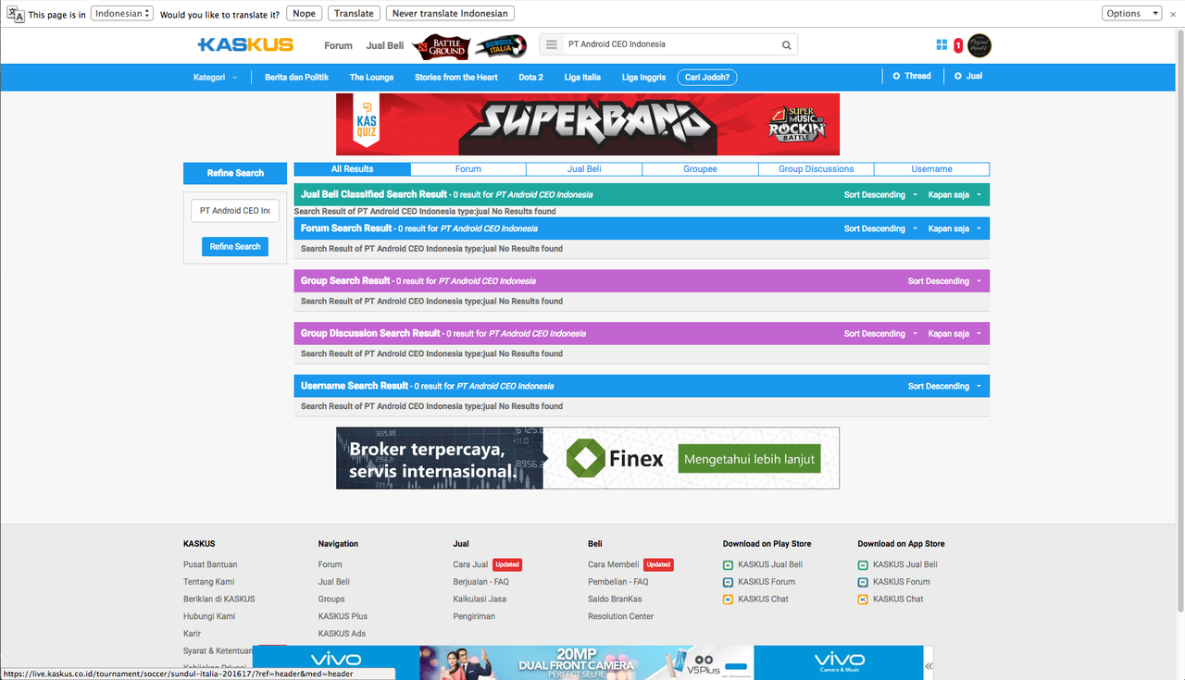Viewport: 1185px width, 680px height.
Task: Open Liga Inggris link
Action: [643, 78]
